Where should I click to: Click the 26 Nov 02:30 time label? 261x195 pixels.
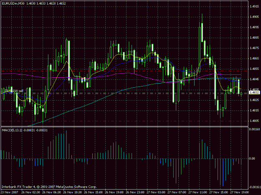(30, 193)
